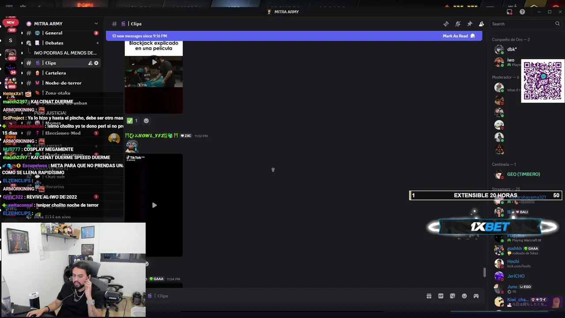Open the inbox icon in title bar
Screen dimensions: 565x318
pyautogui.click(x=510, y=12)
